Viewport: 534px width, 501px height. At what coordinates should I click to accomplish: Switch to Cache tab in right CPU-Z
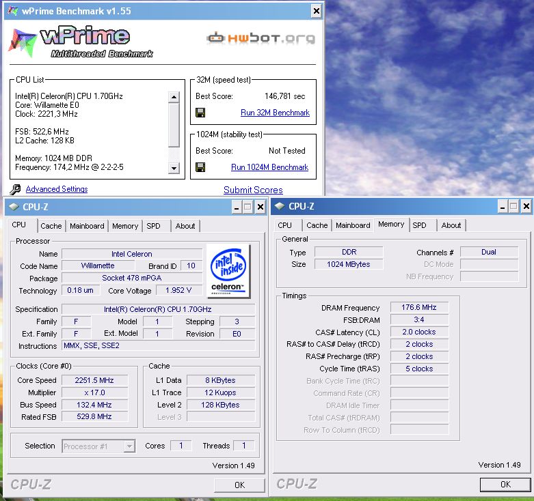[317, 225]
